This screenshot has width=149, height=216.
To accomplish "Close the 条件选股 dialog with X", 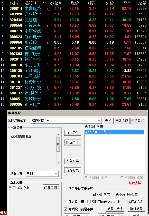I will point(145,113).
